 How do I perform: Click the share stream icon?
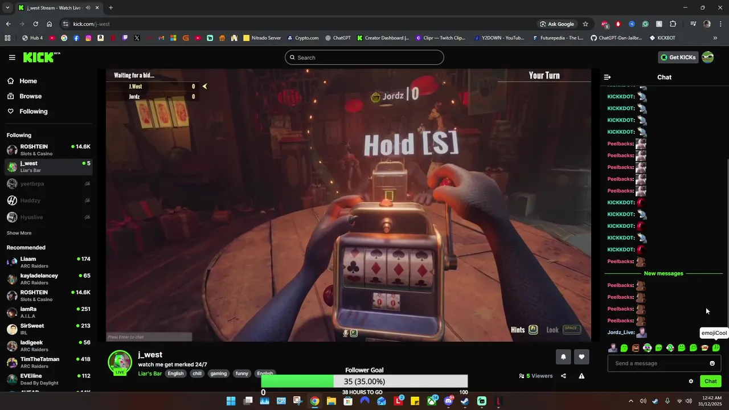[x=563, y=376]
